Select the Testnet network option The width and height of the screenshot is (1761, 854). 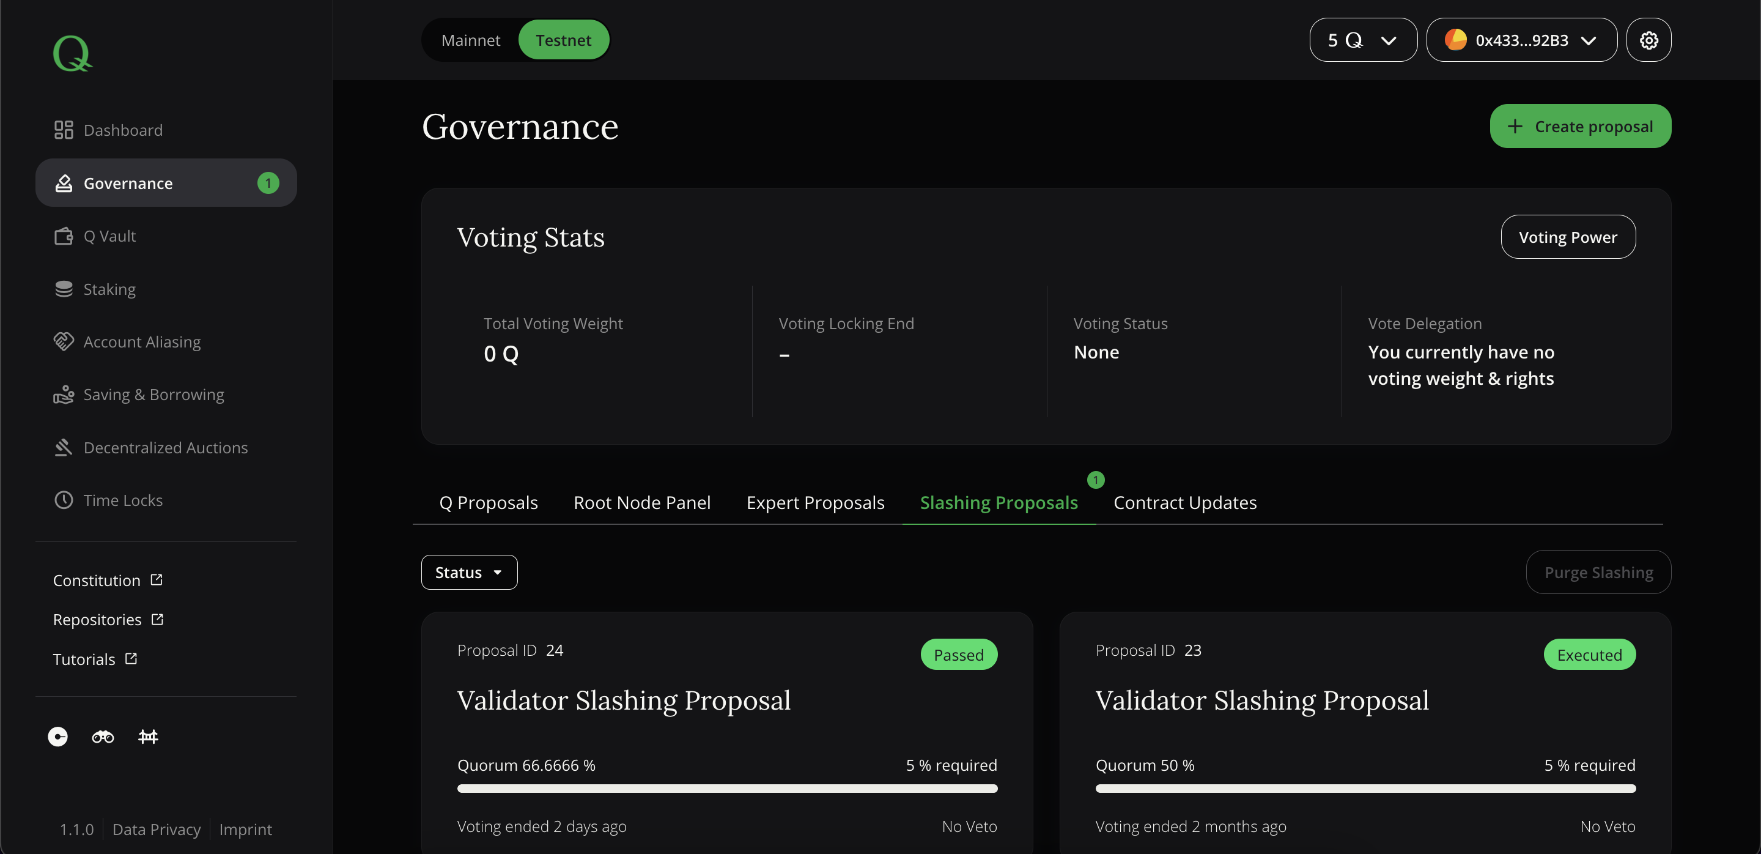[x=563, y=40]
